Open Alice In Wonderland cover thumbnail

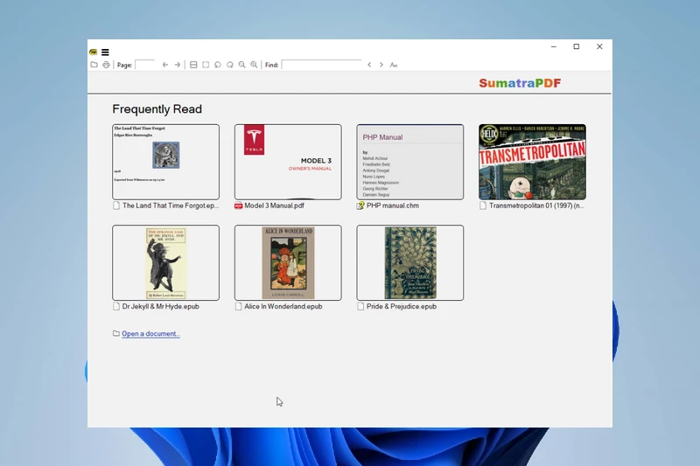(288, 262)
